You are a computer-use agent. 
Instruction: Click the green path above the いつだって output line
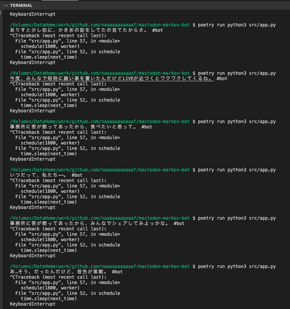click(100, 170)
